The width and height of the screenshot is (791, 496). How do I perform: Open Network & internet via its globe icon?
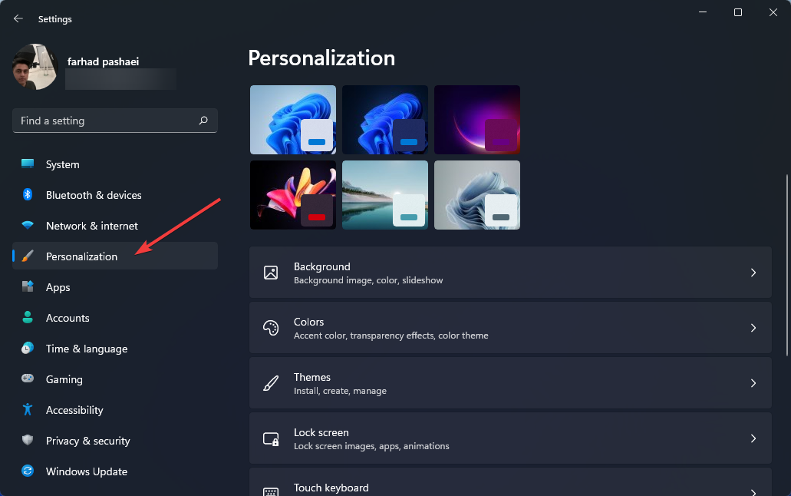(x=27, y=226)
